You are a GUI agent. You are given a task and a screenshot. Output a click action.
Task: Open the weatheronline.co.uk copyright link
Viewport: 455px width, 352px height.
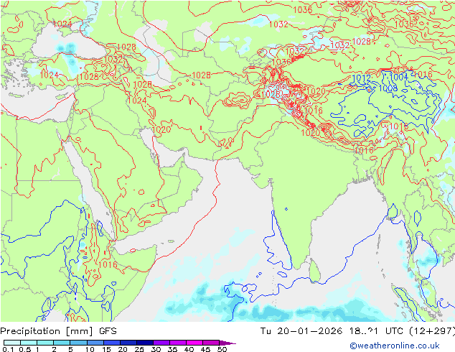[x=394, y=346]
